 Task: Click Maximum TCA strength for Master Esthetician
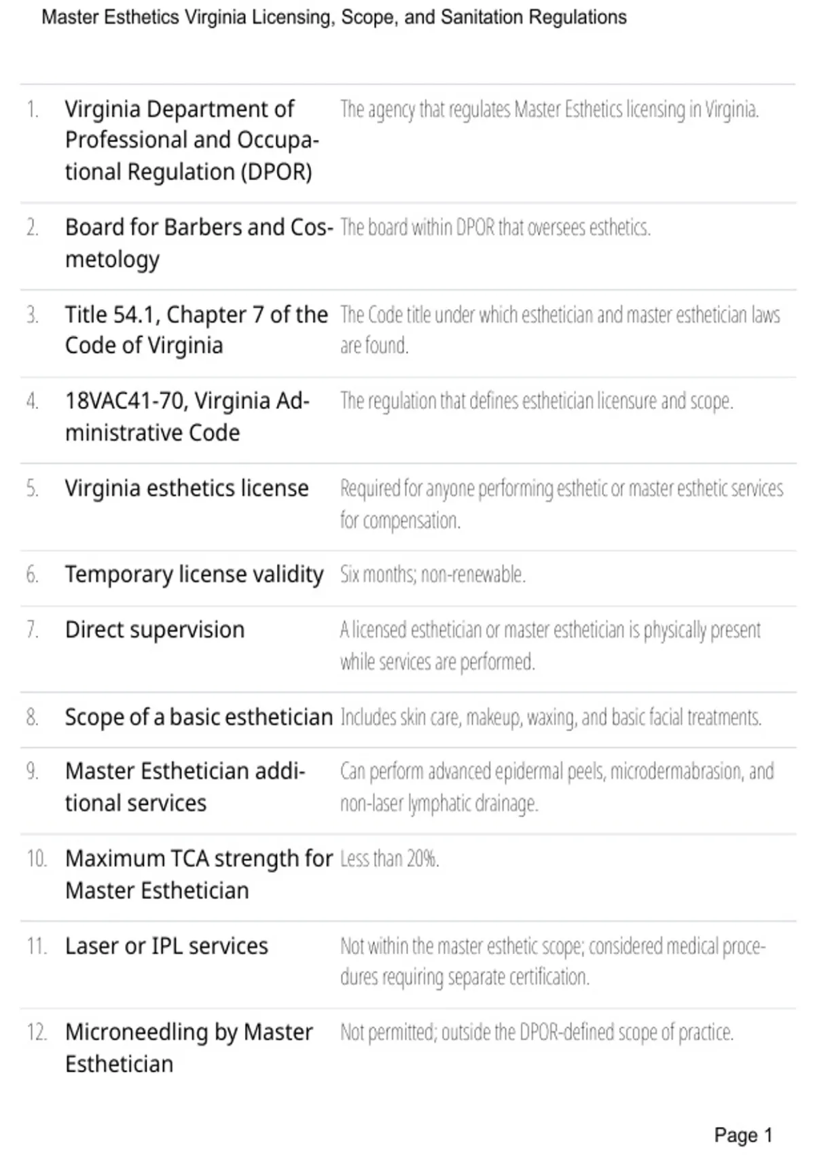click(199, 874)
